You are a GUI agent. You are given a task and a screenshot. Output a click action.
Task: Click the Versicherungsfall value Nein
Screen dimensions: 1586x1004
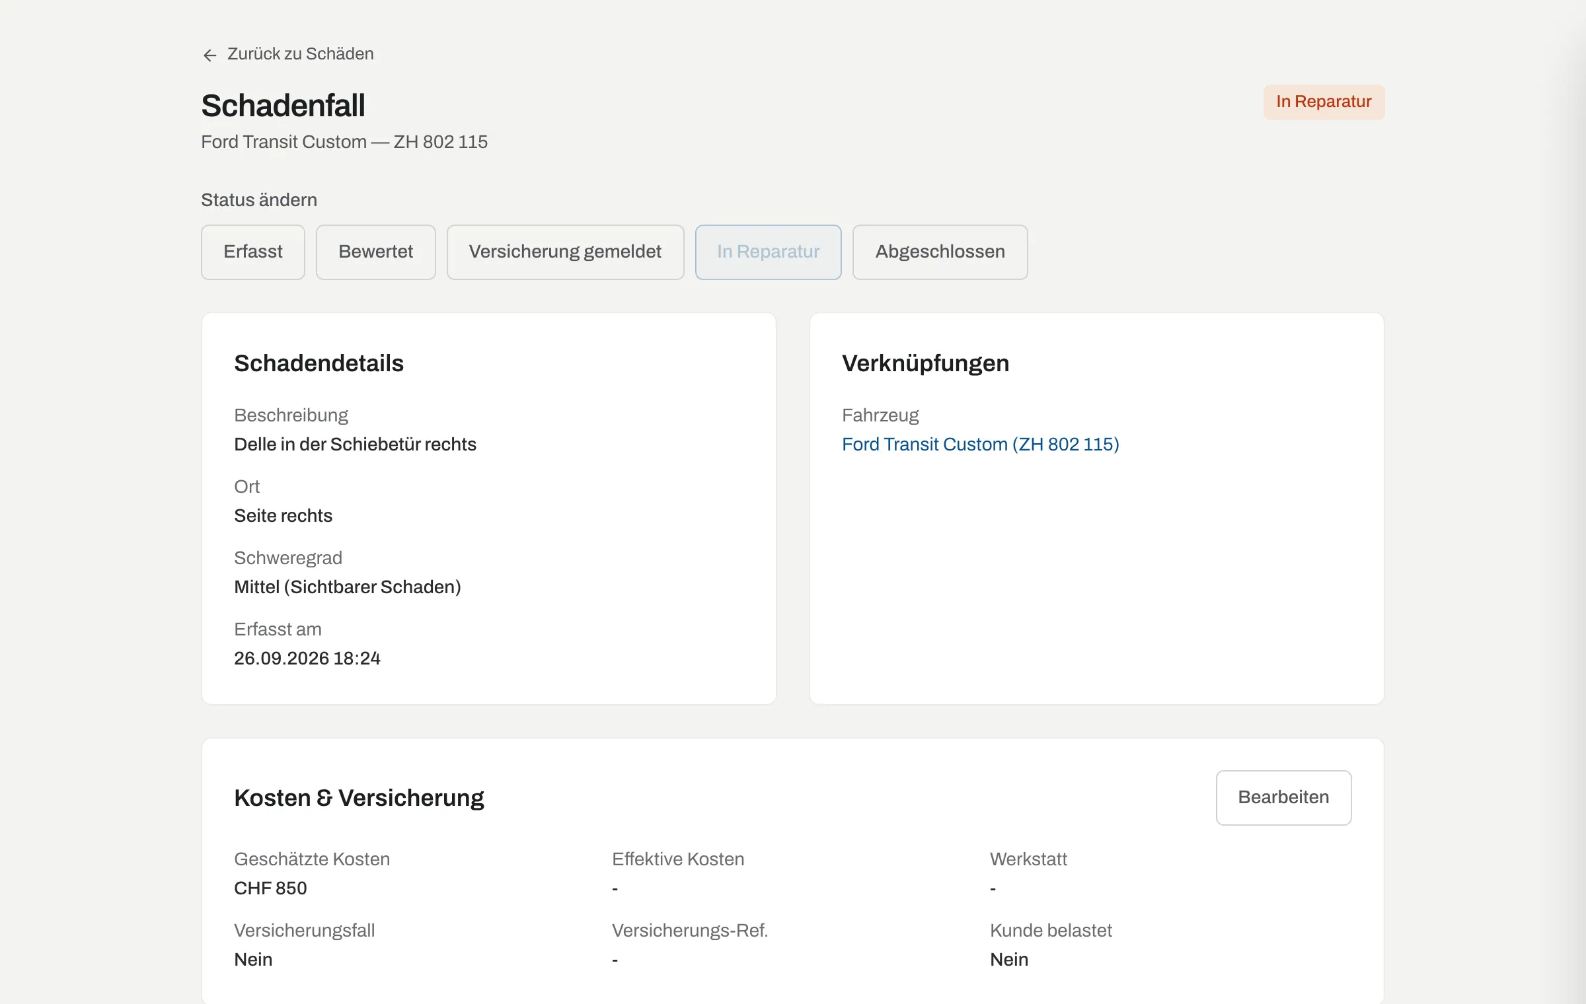(x=253, y=960)
